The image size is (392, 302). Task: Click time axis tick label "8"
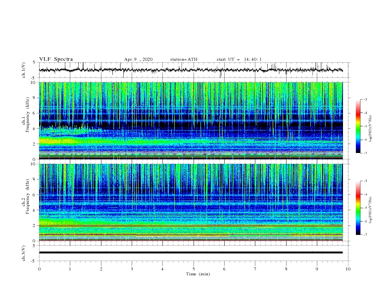coord(286,269)
